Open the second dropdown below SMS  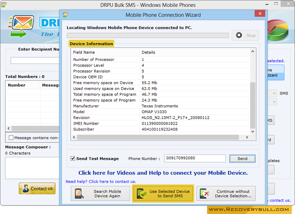pos(272,102)
